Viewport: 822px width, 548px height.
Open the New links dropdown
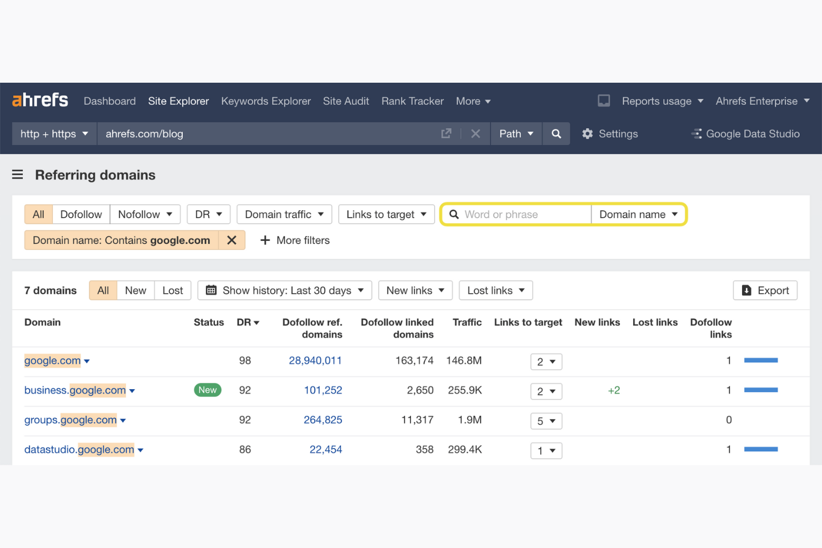coord(415,290)
